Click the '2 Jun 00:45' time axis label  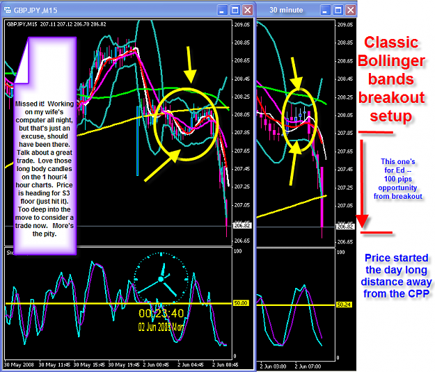click(x=156, y=364)
